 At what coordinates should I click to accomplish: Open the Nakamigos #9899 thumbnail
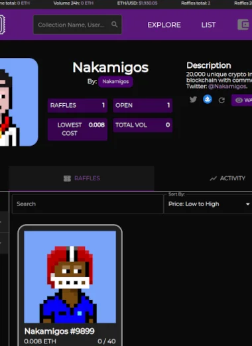(70, 277)
